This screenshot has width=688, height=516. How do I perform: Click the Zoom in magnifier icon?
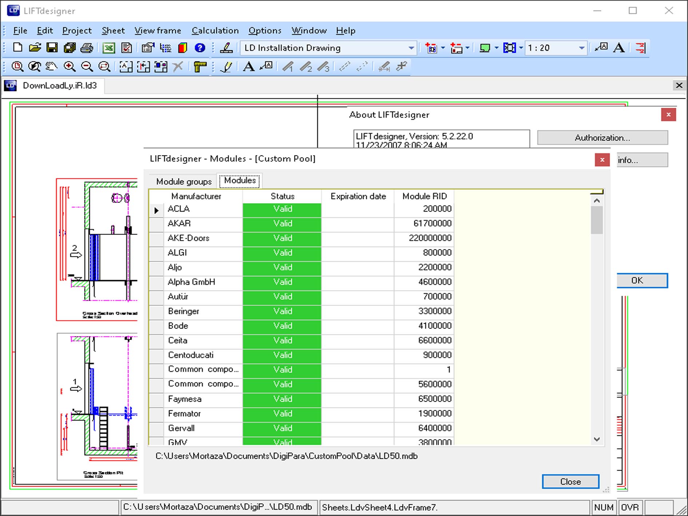69,67
